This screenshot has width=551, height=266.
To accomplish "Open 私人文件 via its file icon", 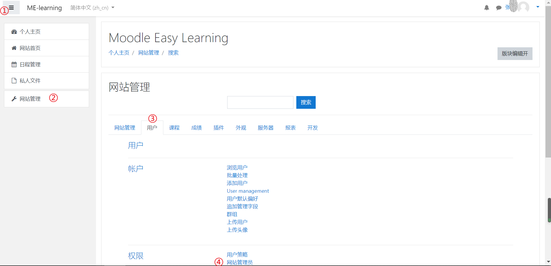I will click(14, 81).
